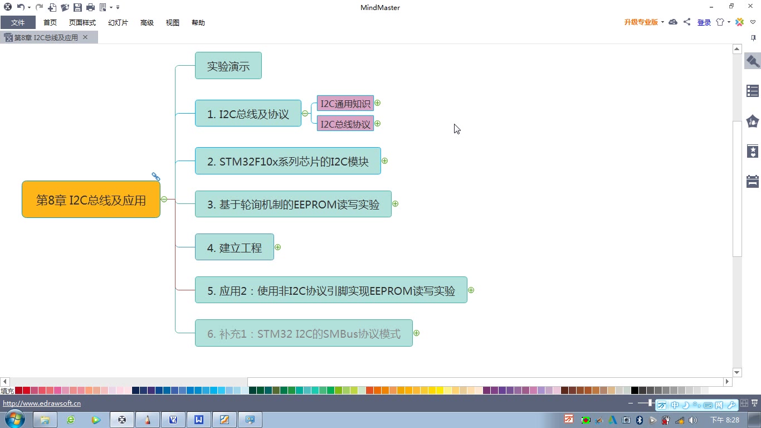
Task: Select the 第8章 I2C总线及应用 document tab
Action: 45,37
